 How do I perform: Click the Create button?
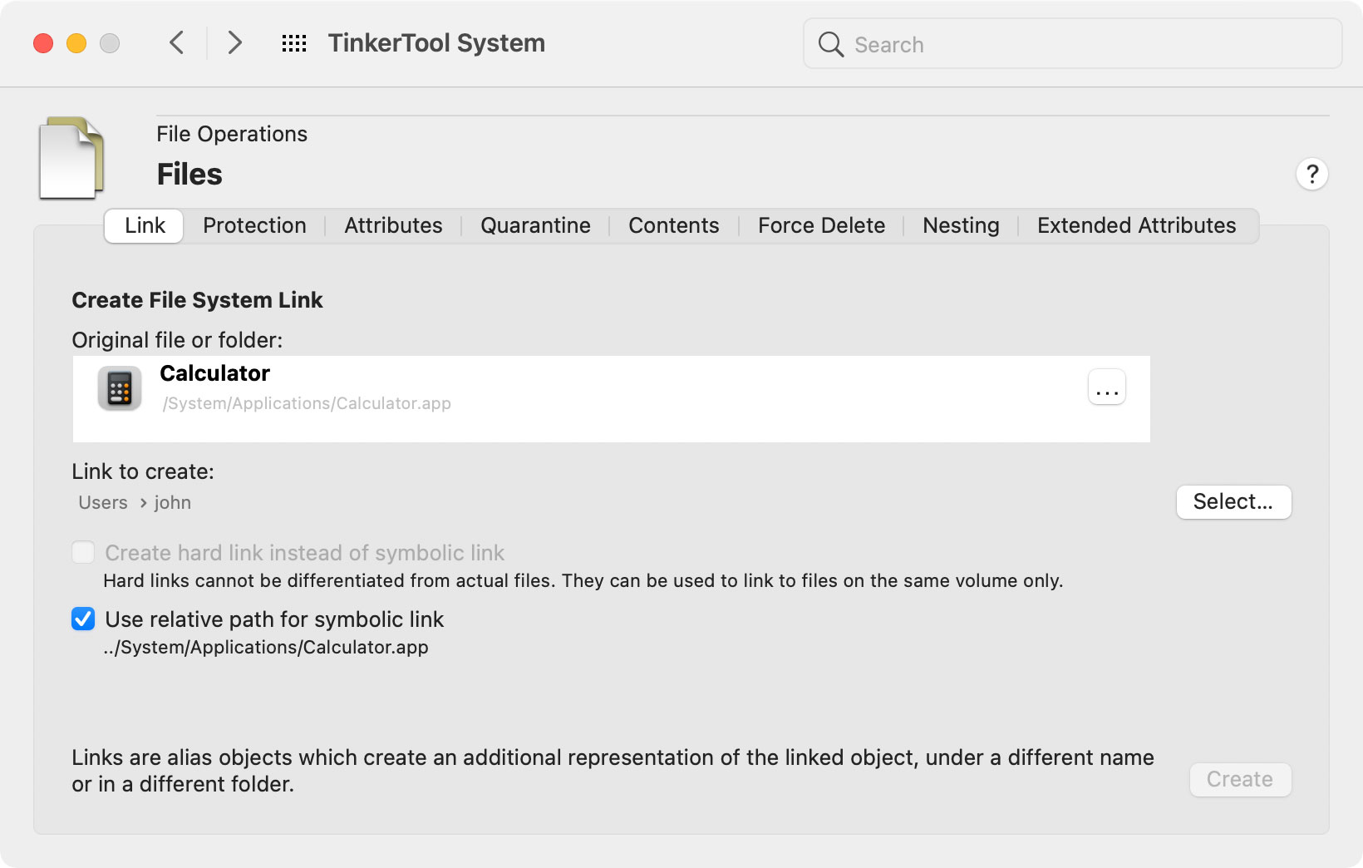pyautogui.click(x=1240, y=780)
